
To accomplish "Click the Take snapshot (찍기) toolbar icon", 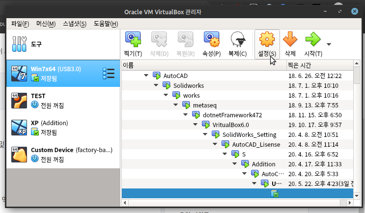I will [133, 39].
